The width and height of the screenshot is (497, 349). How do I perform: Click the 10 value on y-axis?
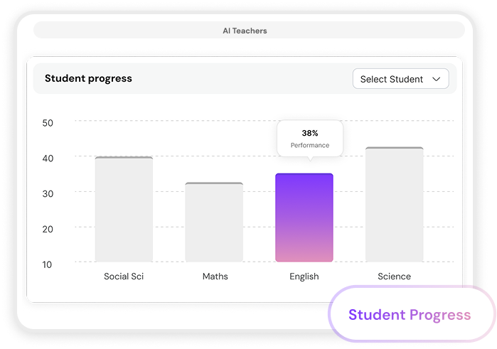click(x=48, y=264)
